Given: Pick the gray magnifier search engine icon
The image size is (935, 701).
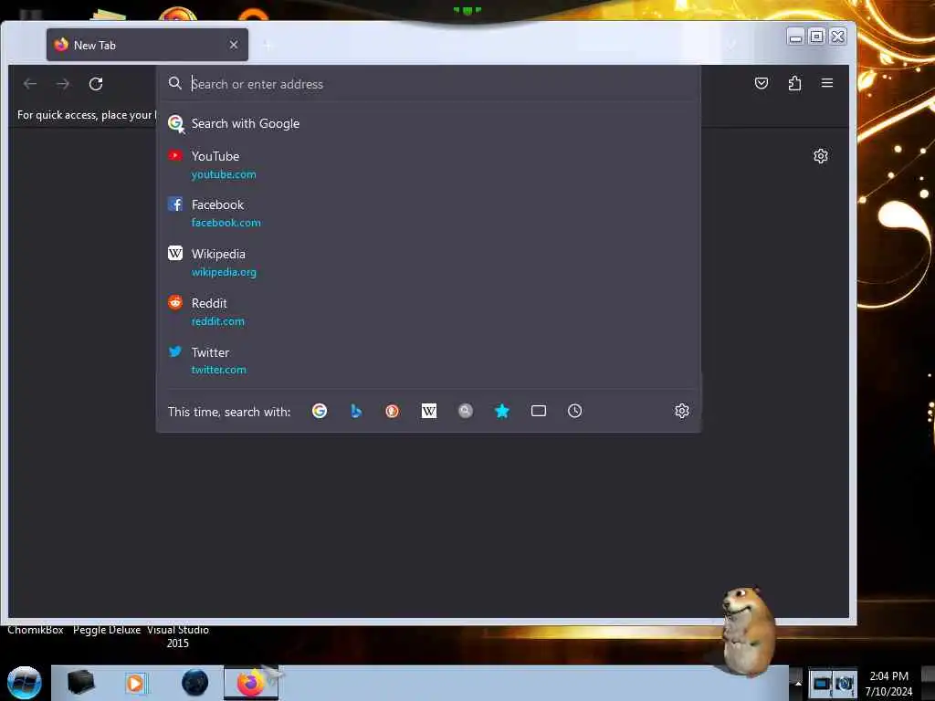Looking at the screenshot, I should [465, 411].
